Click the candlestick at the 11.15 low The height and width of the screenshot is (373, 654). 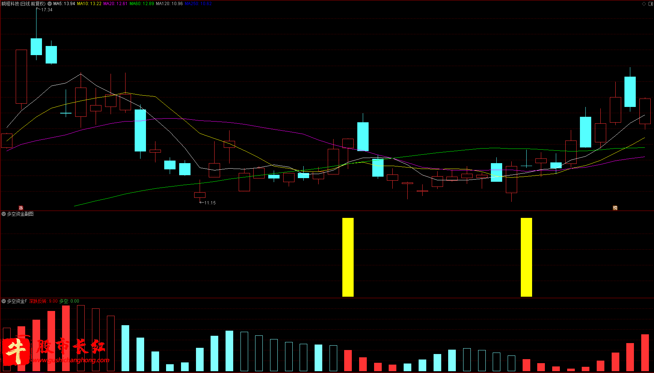(200, 195)
